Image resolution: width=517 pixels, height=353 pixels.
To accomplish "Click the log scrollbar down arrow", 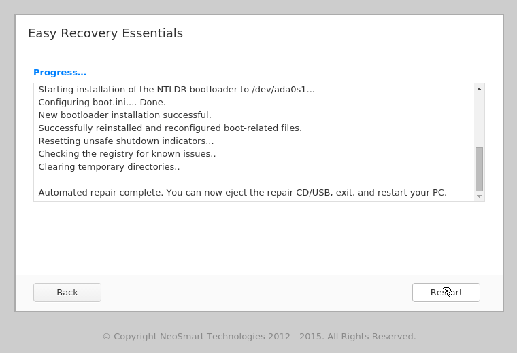I will [479, 196].
